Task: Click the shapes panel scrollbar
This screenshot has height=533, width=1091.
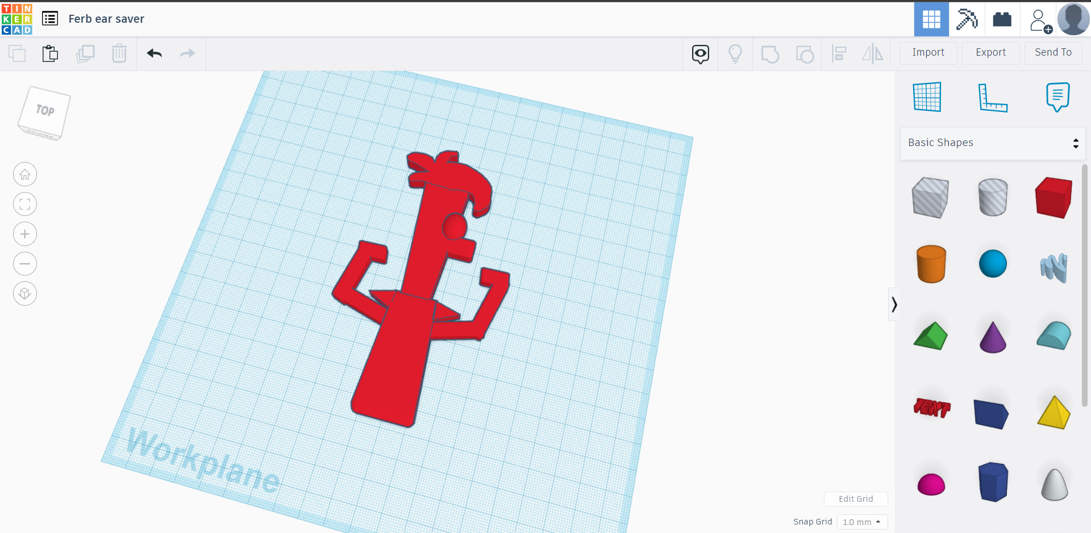Action: 1084,286
